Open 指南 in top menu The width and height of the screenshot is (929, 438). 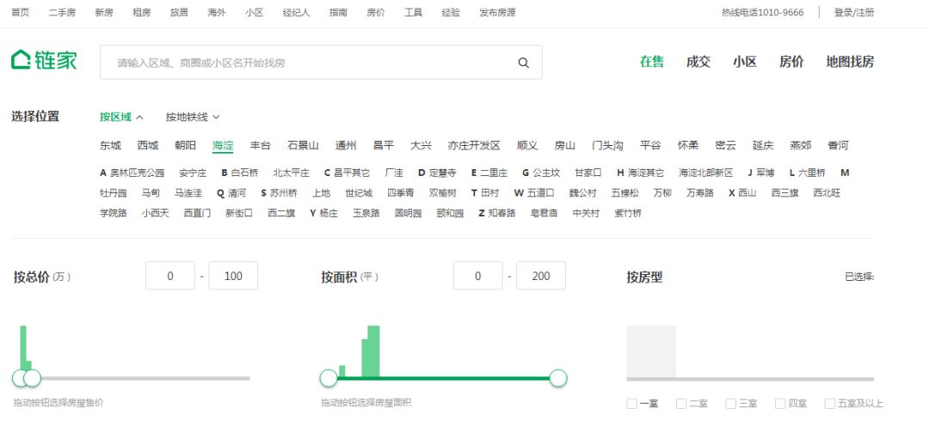click(x=338, y=12)
